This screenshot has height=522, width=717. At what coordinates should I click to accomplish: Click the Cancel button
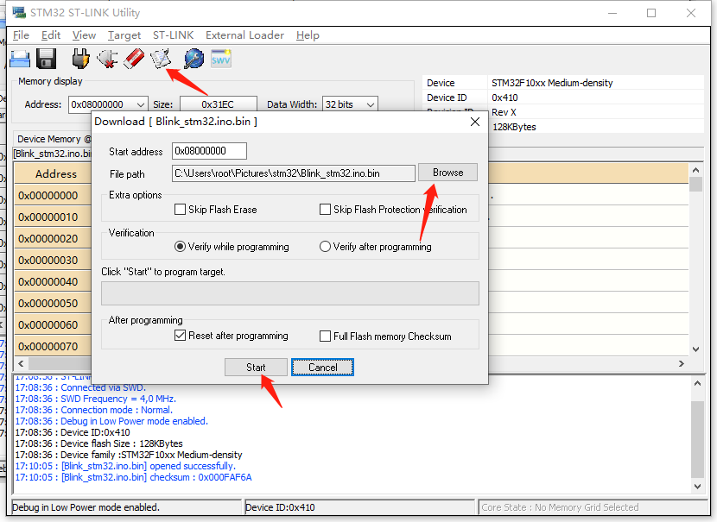[x=322, y=368]
